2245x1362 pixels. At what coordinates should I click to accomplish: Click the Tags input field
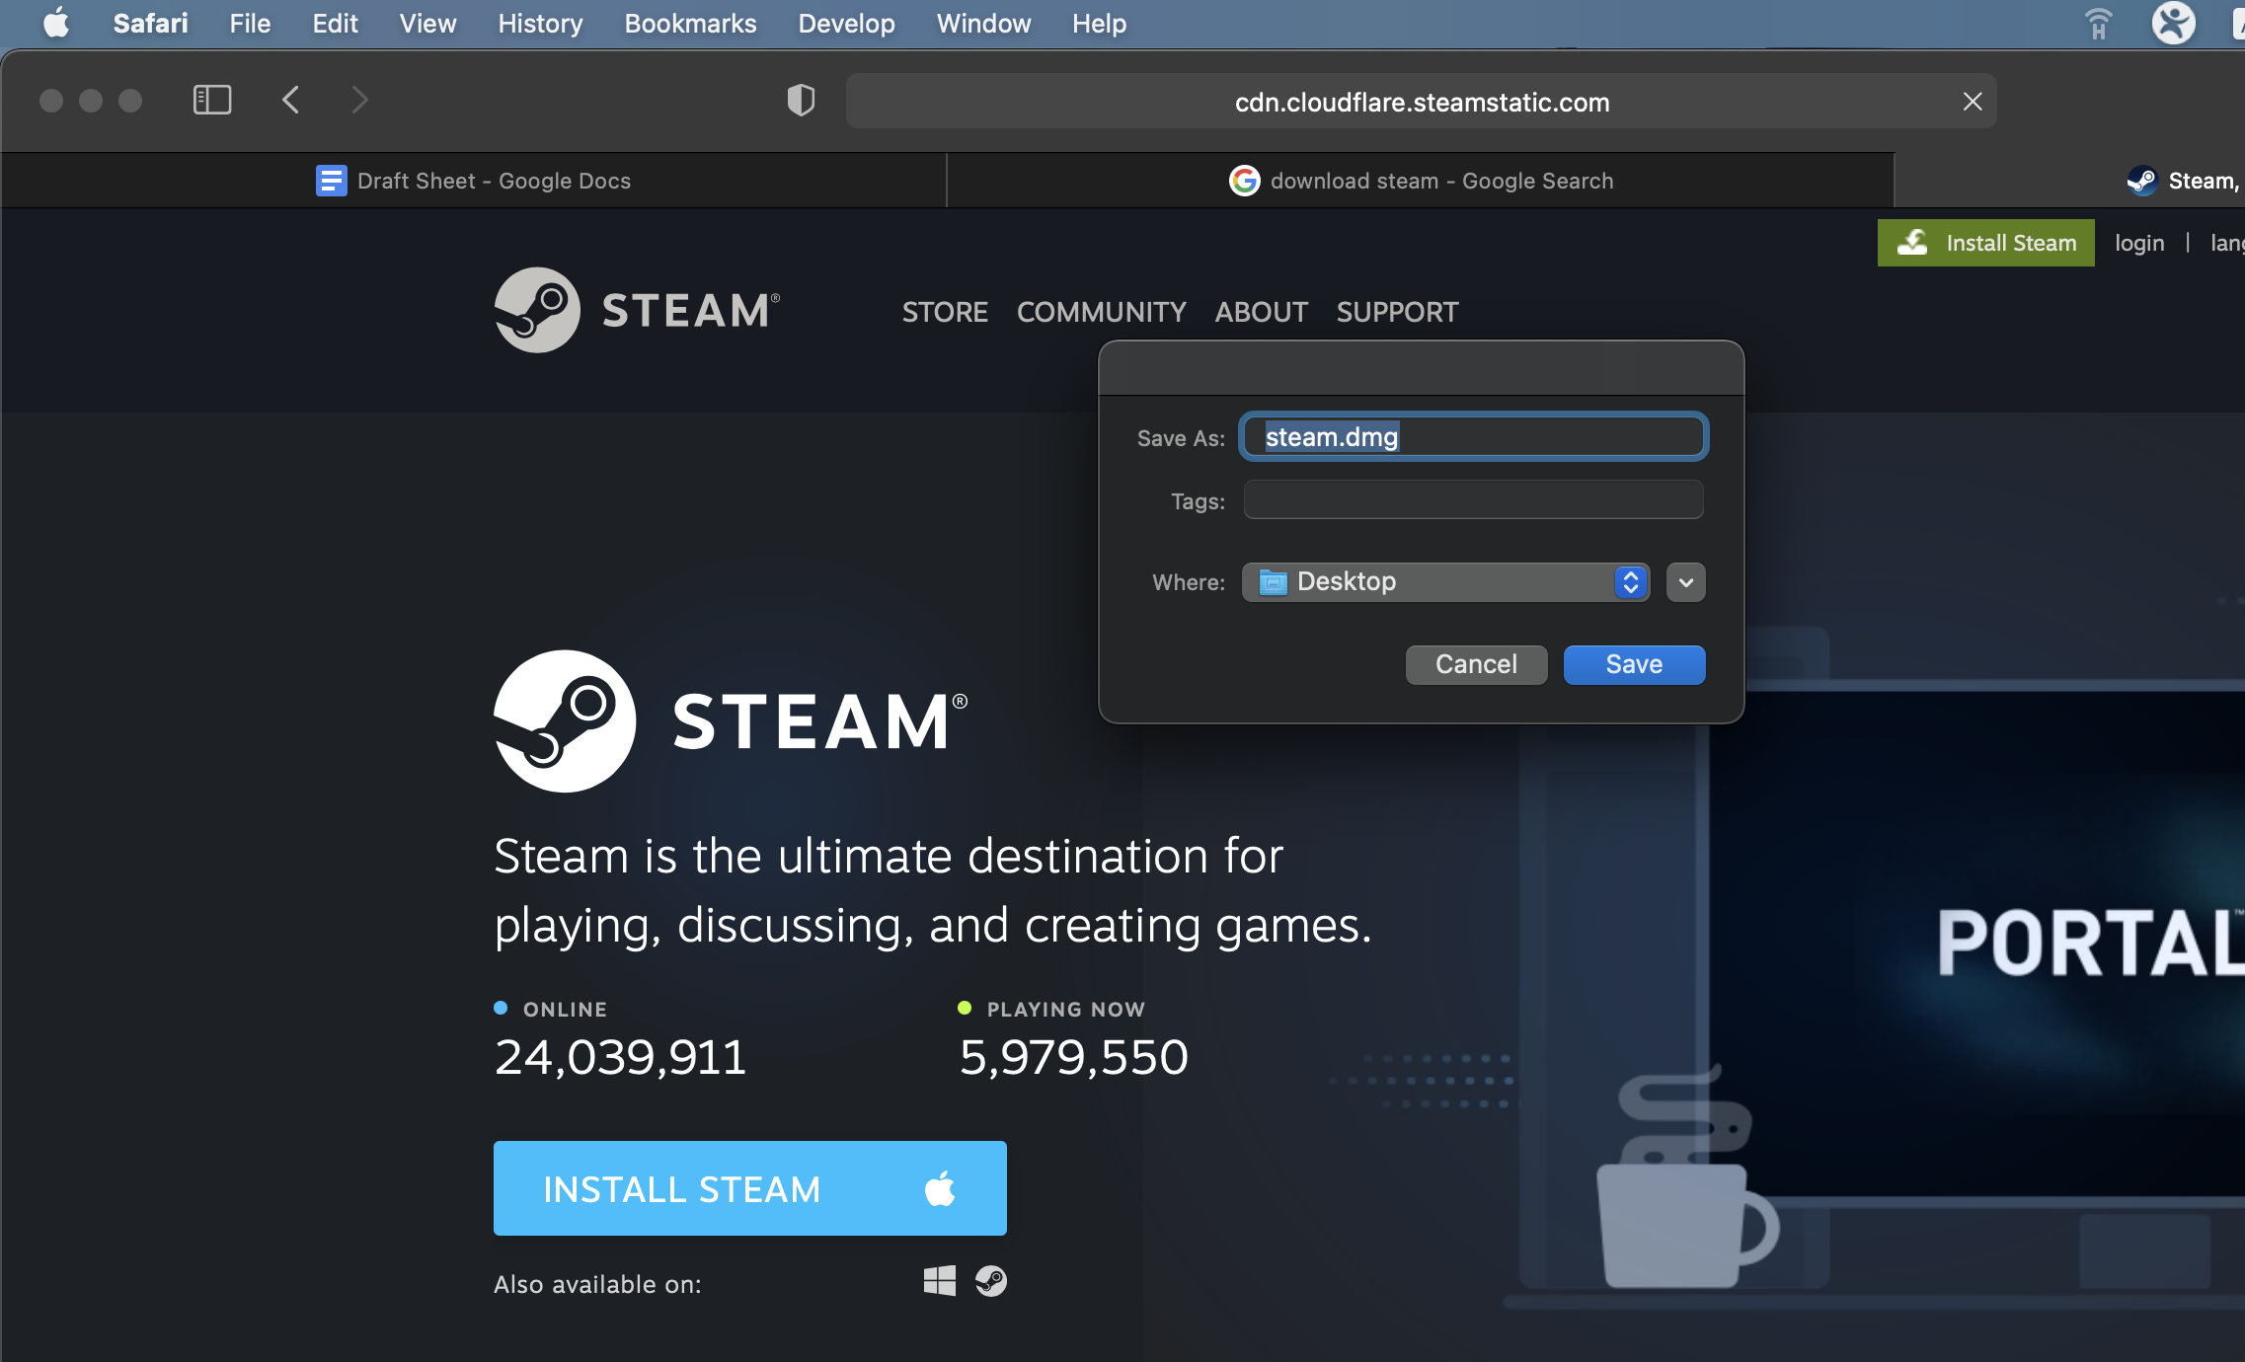tap(1473, 499)
